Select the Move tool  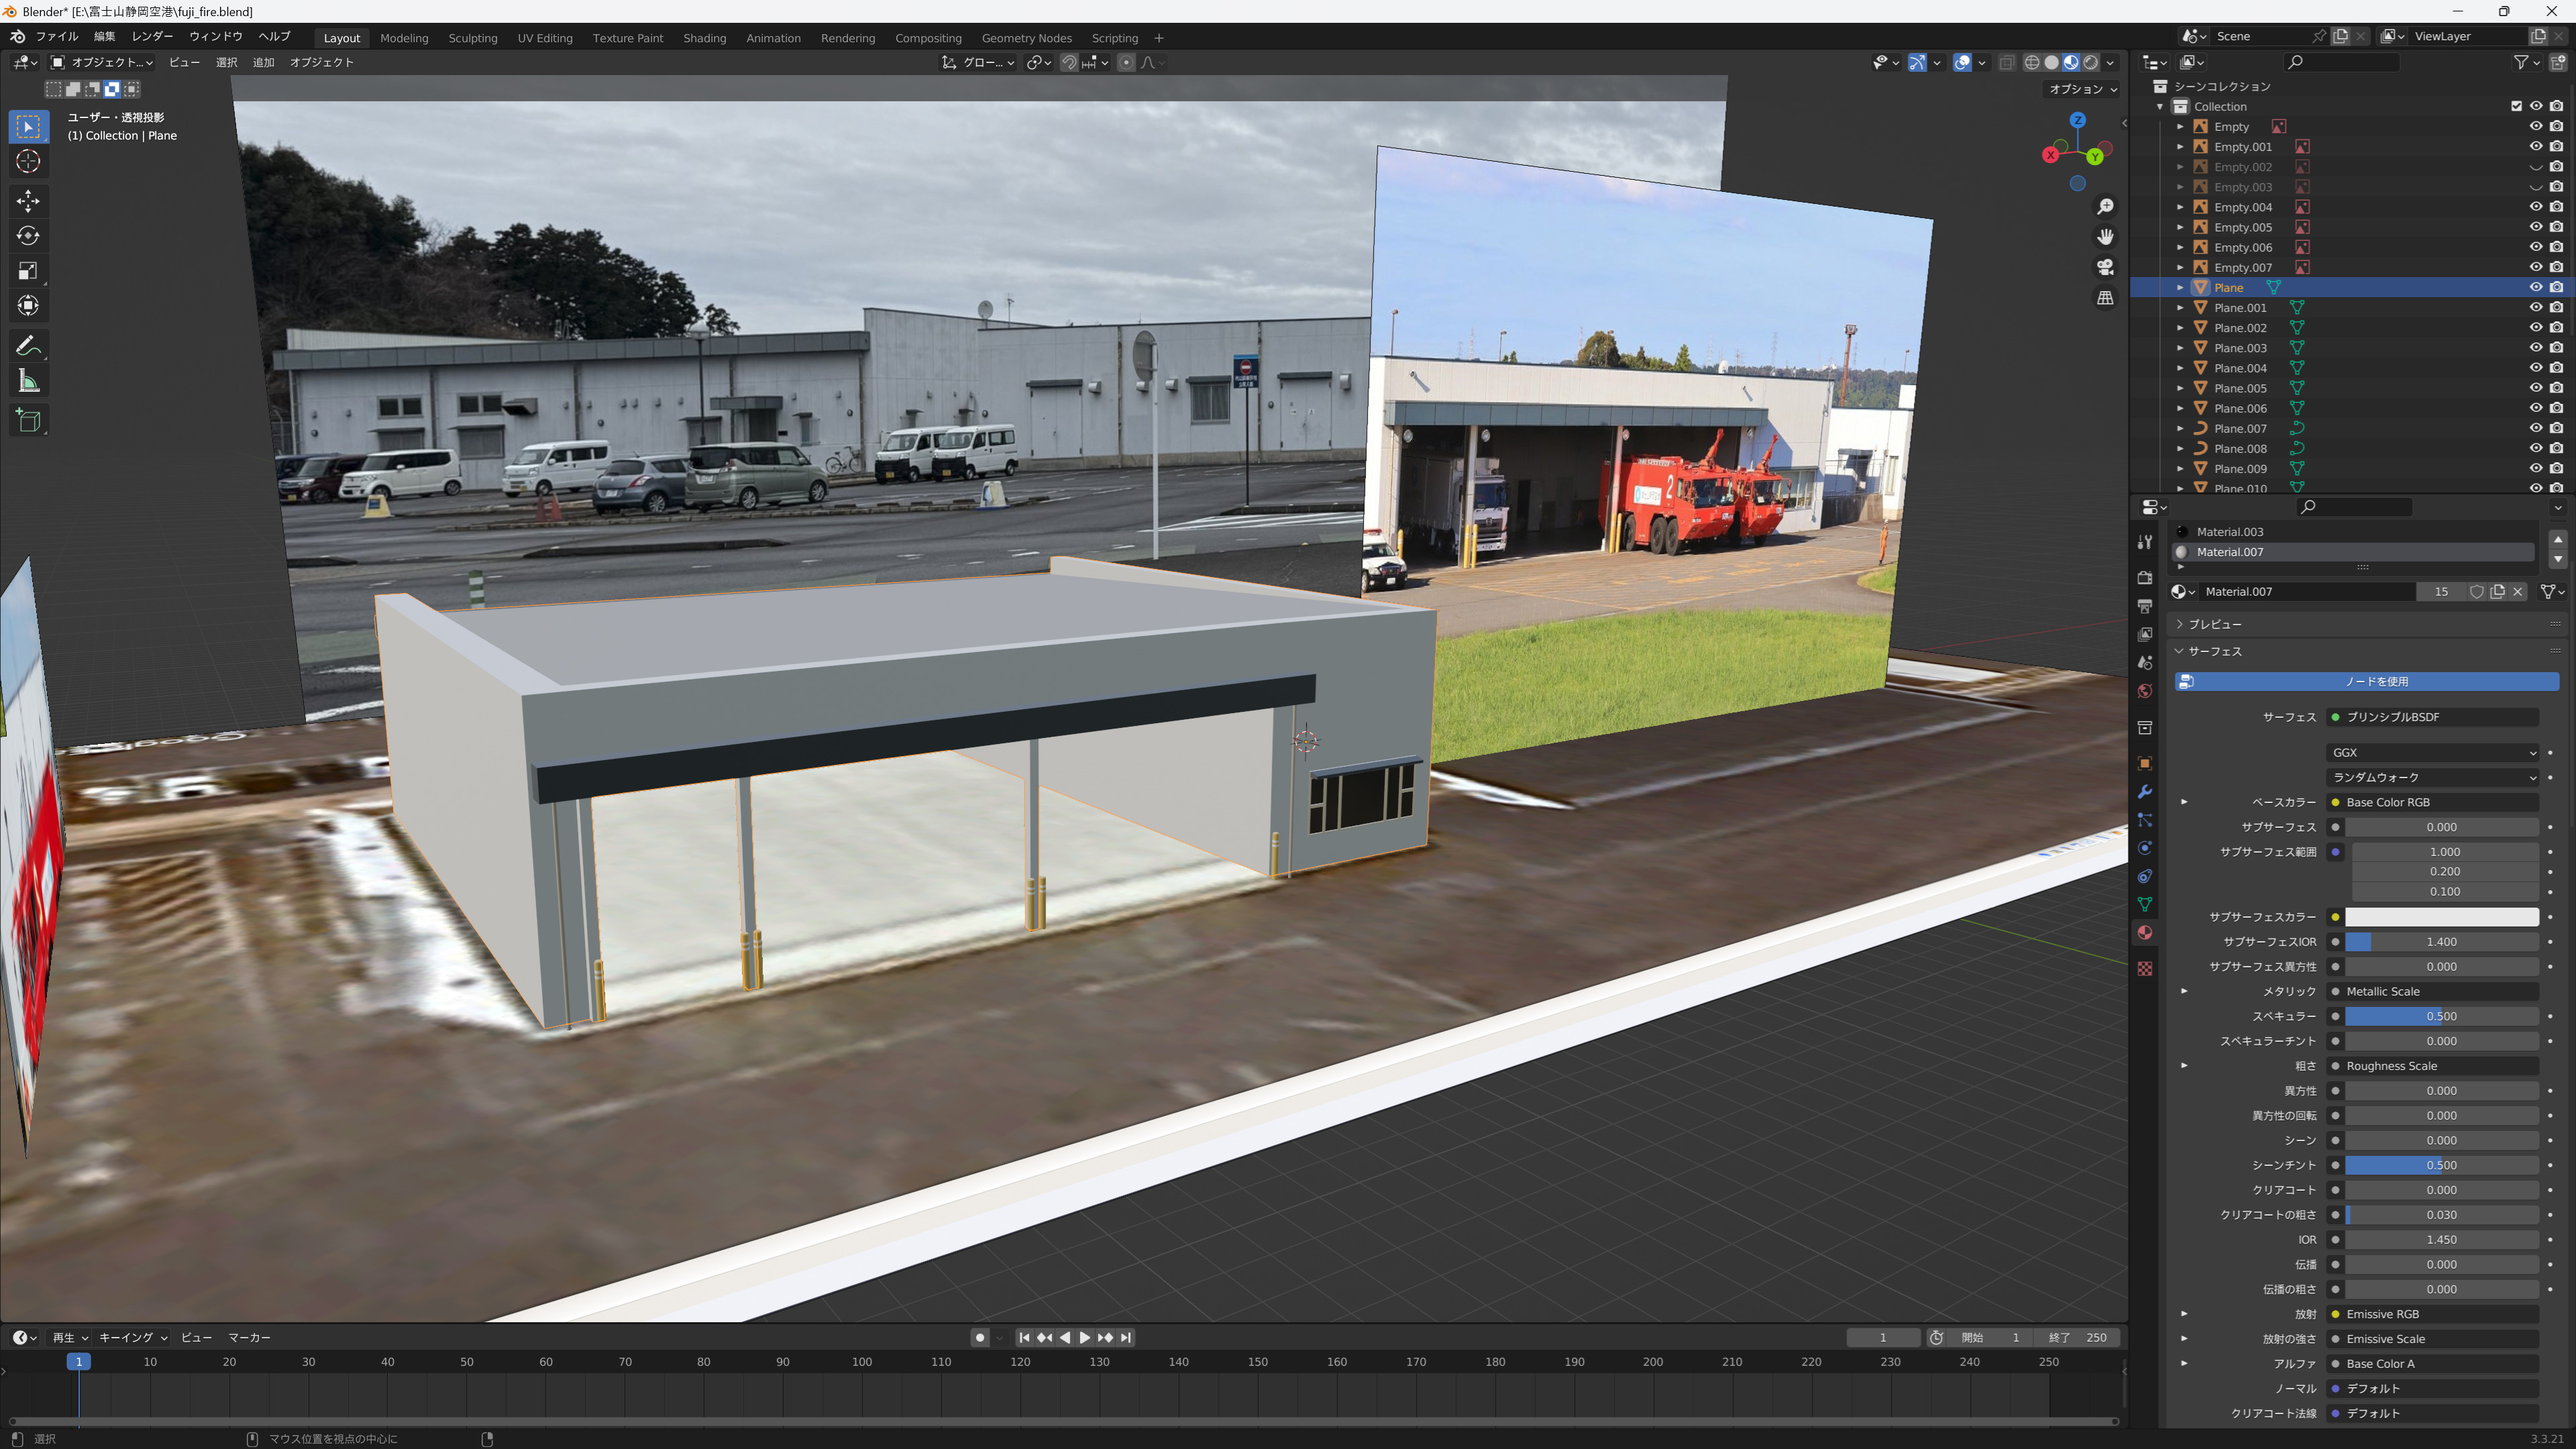click(x=28, y=201)
